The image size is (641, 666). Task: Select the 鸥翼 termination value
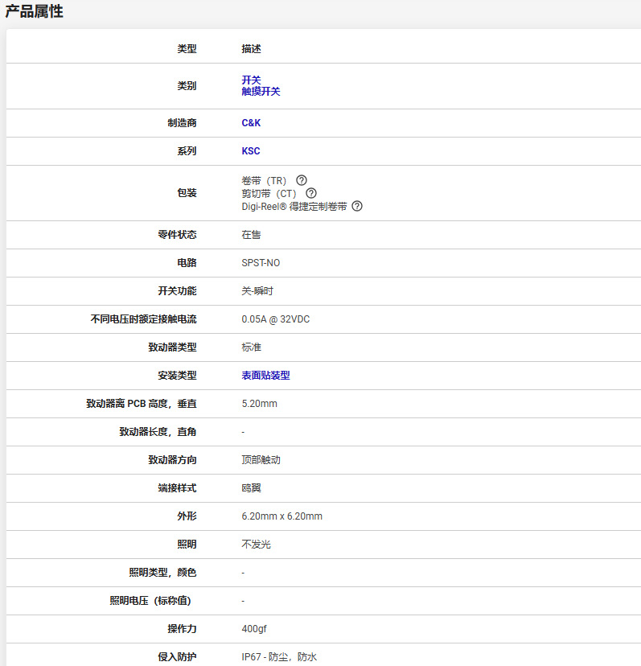(x=251, y=488)
